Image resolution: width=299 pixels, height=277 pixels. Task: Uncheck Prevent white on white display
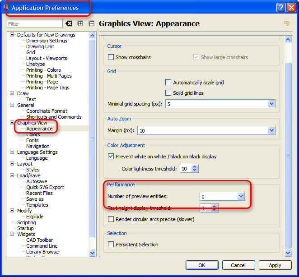coord(111,157)
